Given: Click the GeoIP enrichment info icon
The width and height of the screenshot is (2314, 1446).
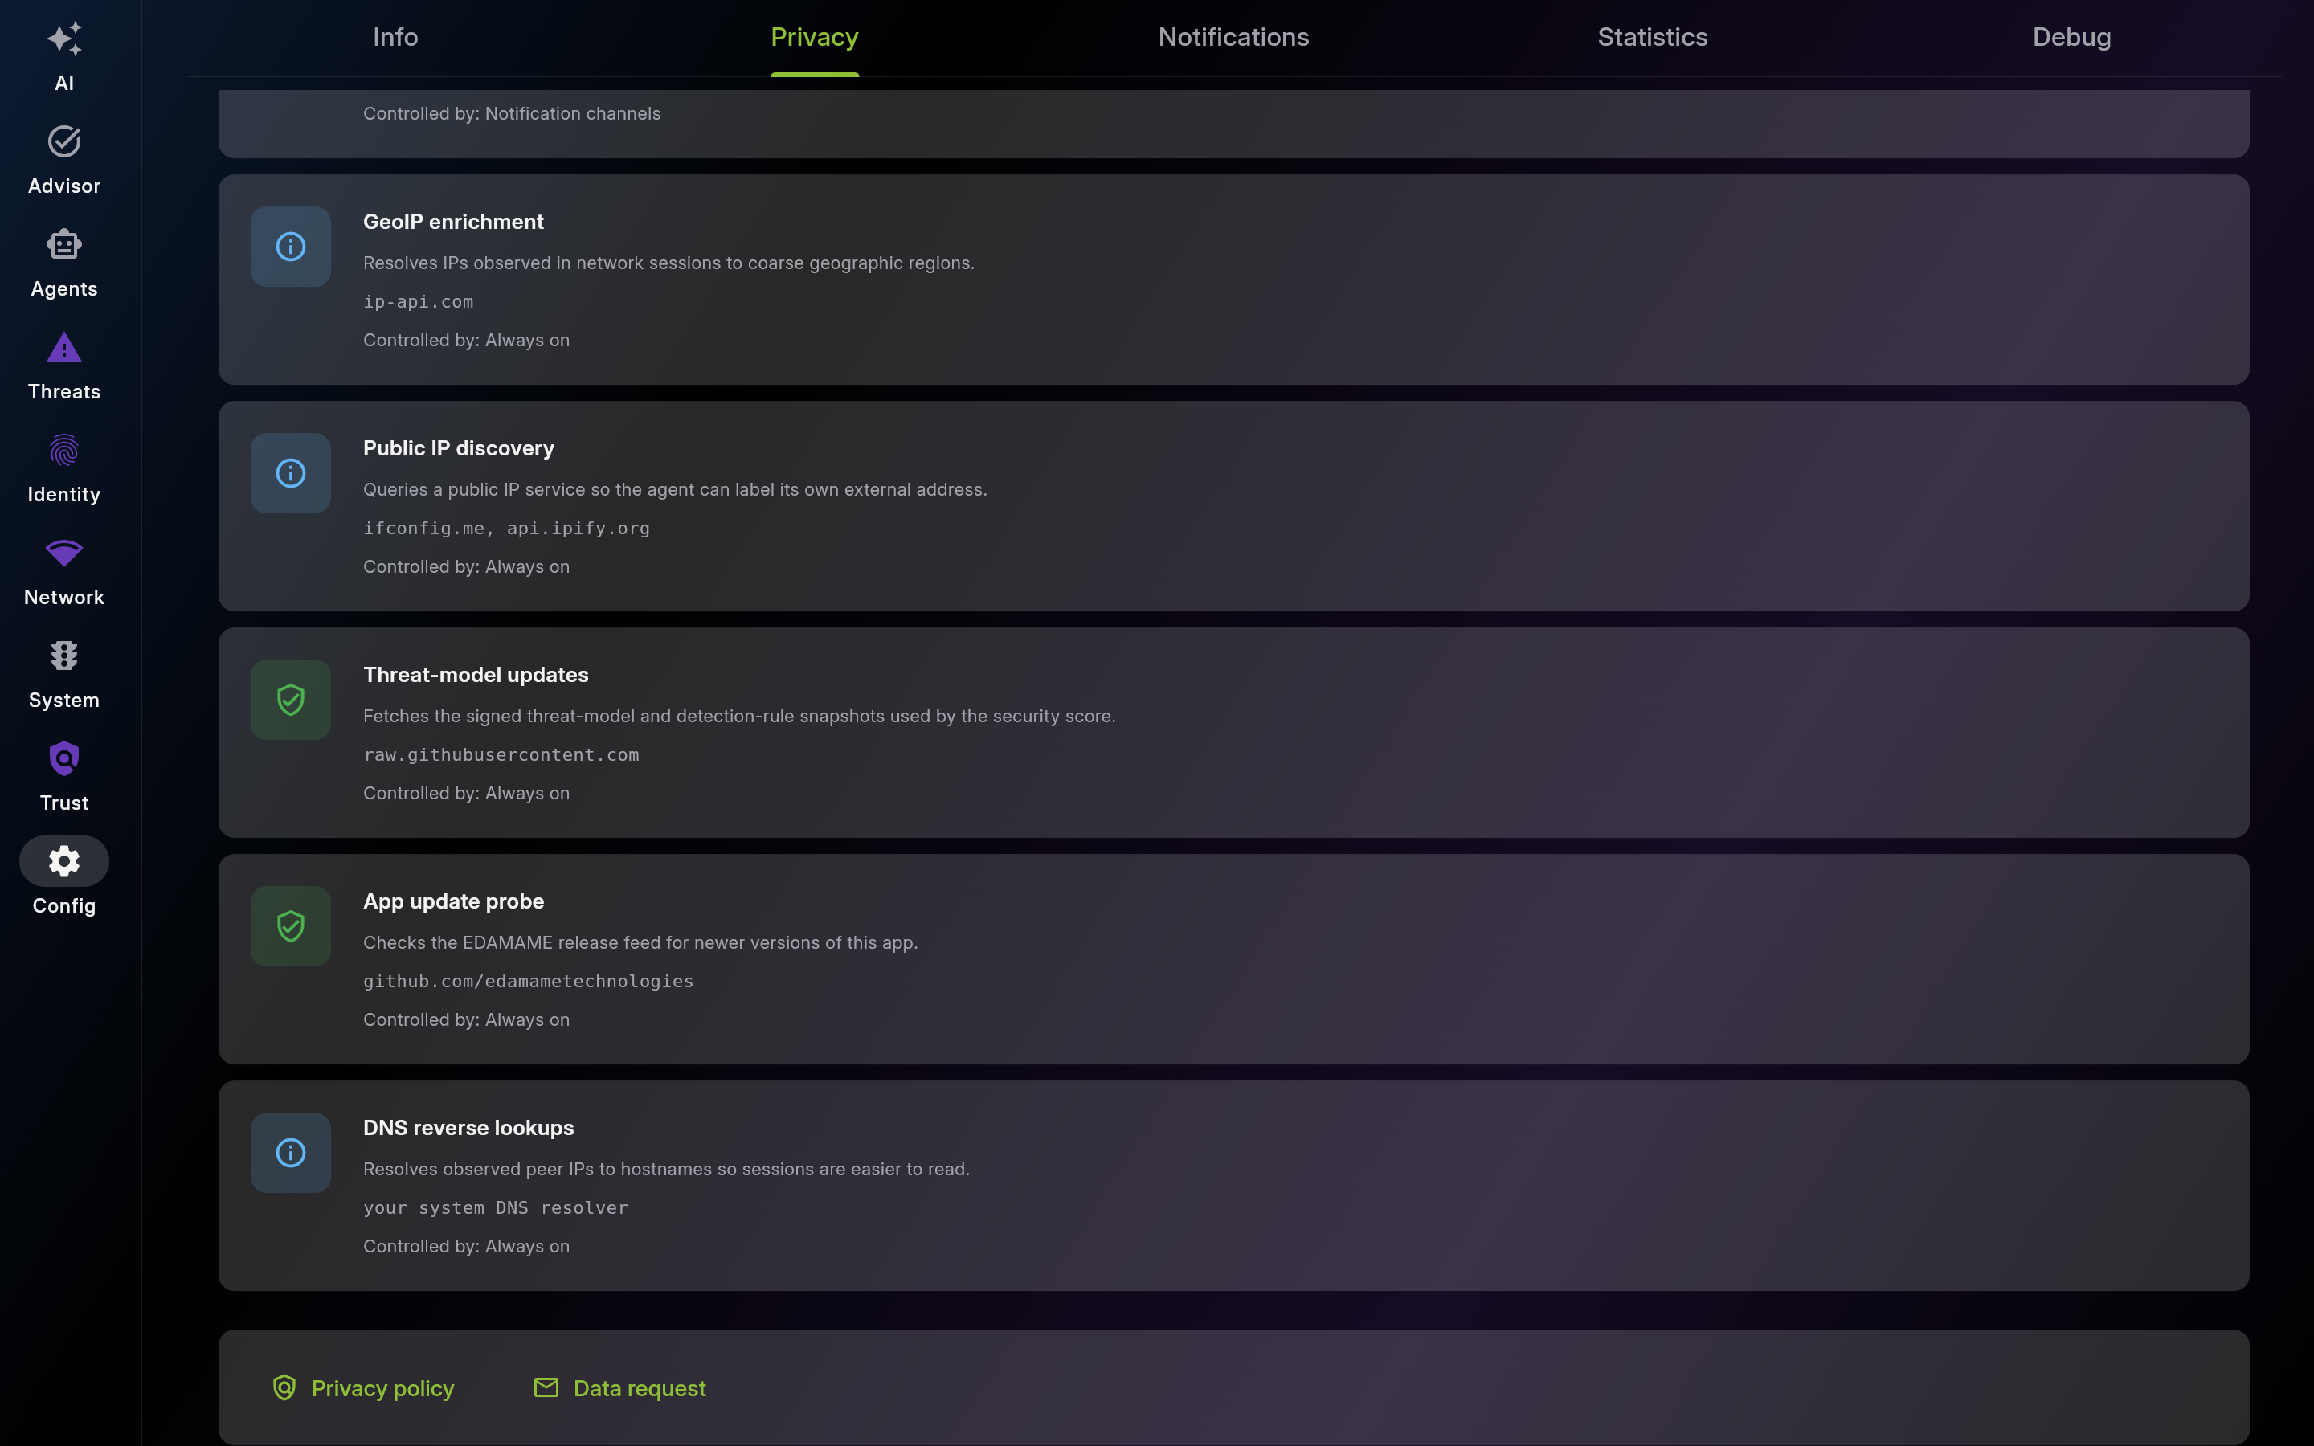Looking at the screenshot, I should [x=291, y=247].
